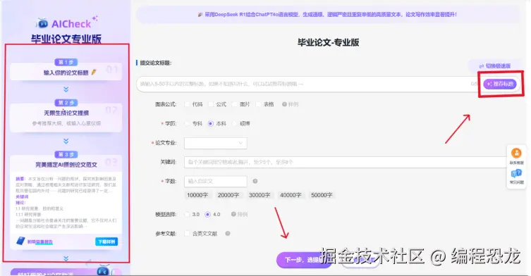The height and width of the screenshot is (276, 531).
Task: Click the 下一步 next step button
Action: (x=304, y=260)
